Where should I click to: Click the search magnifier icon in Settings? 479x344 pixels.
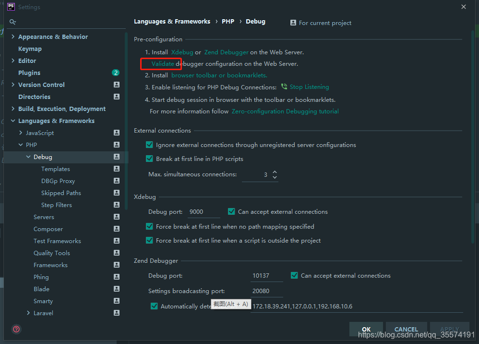[x=12, y=22]
